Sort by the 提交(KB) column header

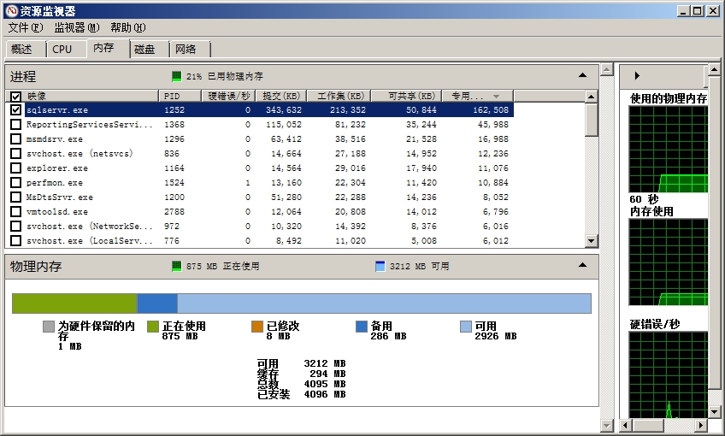point(281,96)
